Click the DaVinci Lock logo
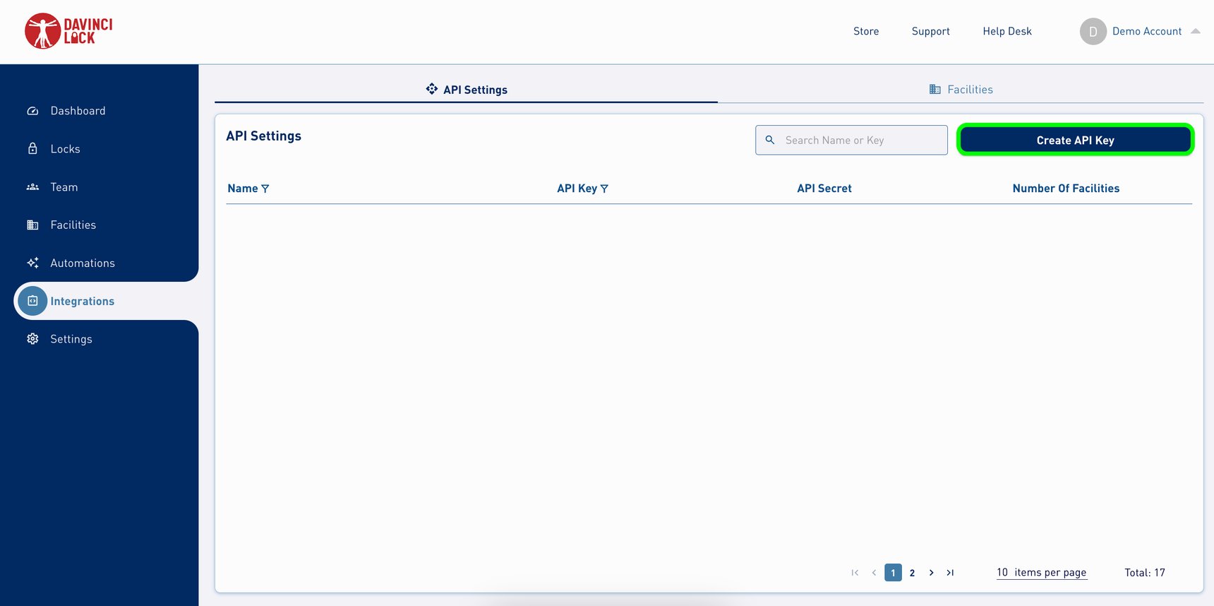The width and height of the screenshot is (1214, 606). coord(68,31)
